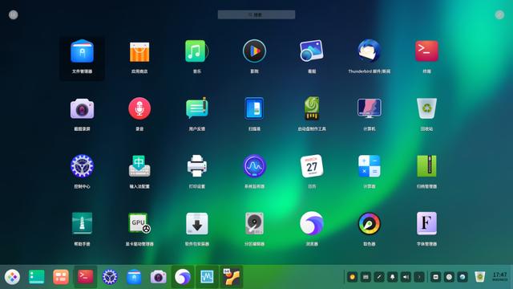Image resolution: width=513 pixels, height=289 pixels.
Task: Launch the green Music app
Action: point(196,51)
